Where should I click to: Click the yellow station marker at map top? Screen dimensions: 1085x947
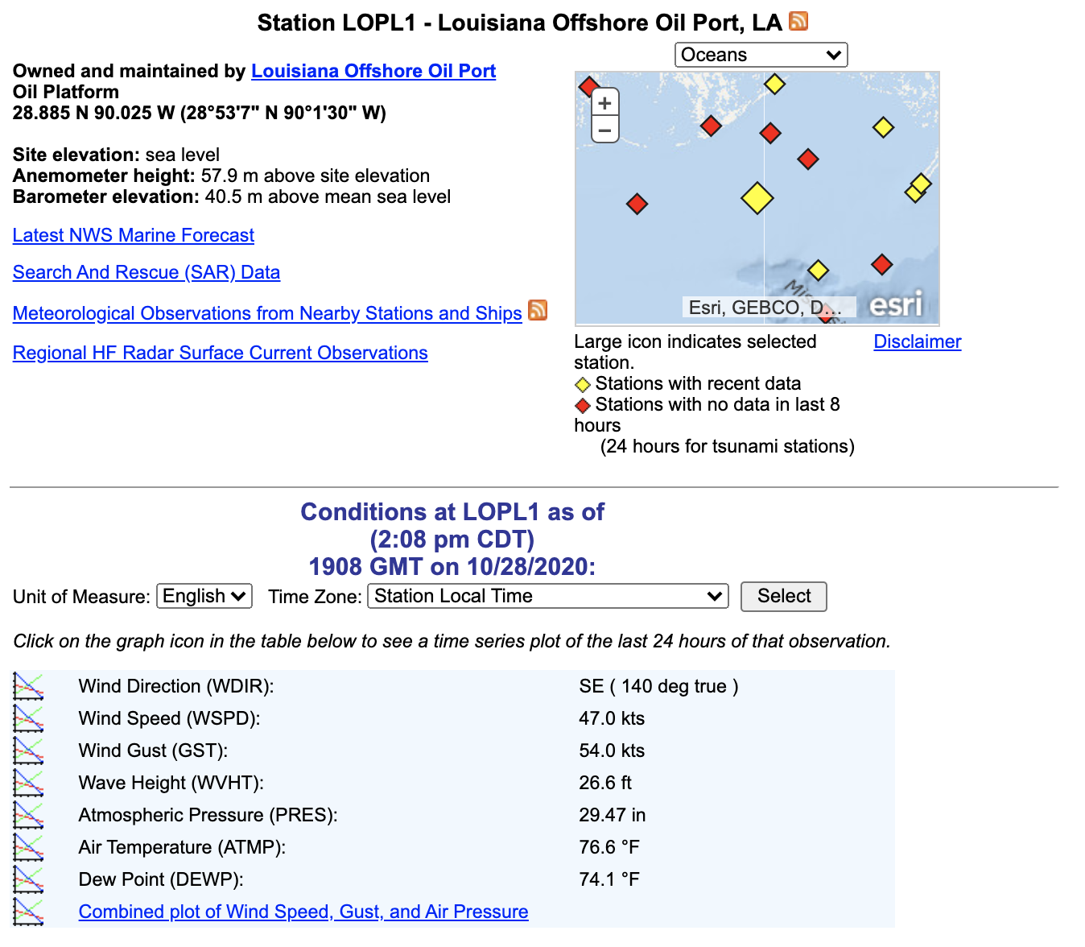[774, 84]
